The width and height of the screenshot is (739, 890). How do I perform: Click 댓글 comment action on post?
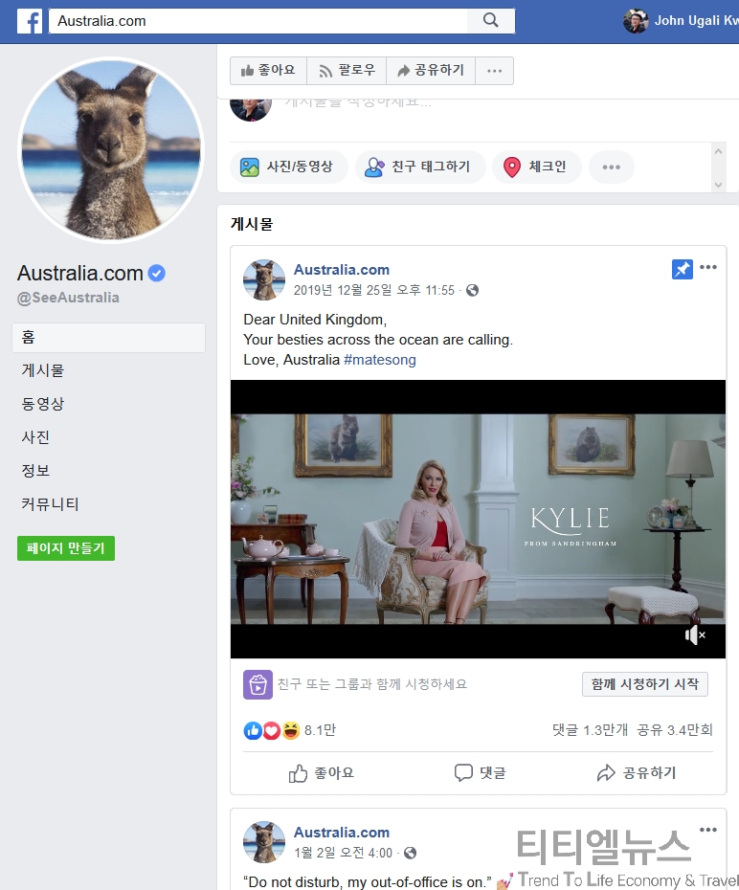point(480,773)
